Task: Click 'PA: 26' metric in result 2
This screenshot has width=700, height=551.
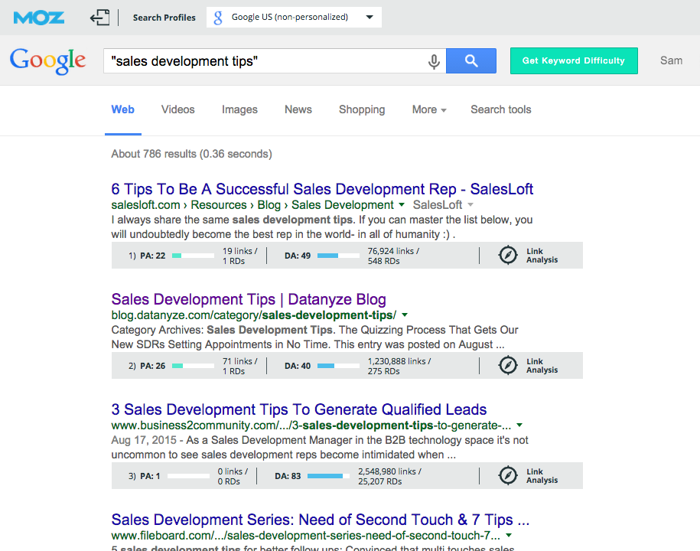Action: tap(153, 366)
